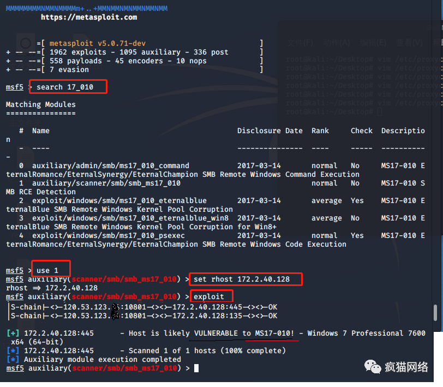Viewport: 443px width, 387px height.
Task: Open 编辑(E) menu in background terminal window
Action: point(373,43)
